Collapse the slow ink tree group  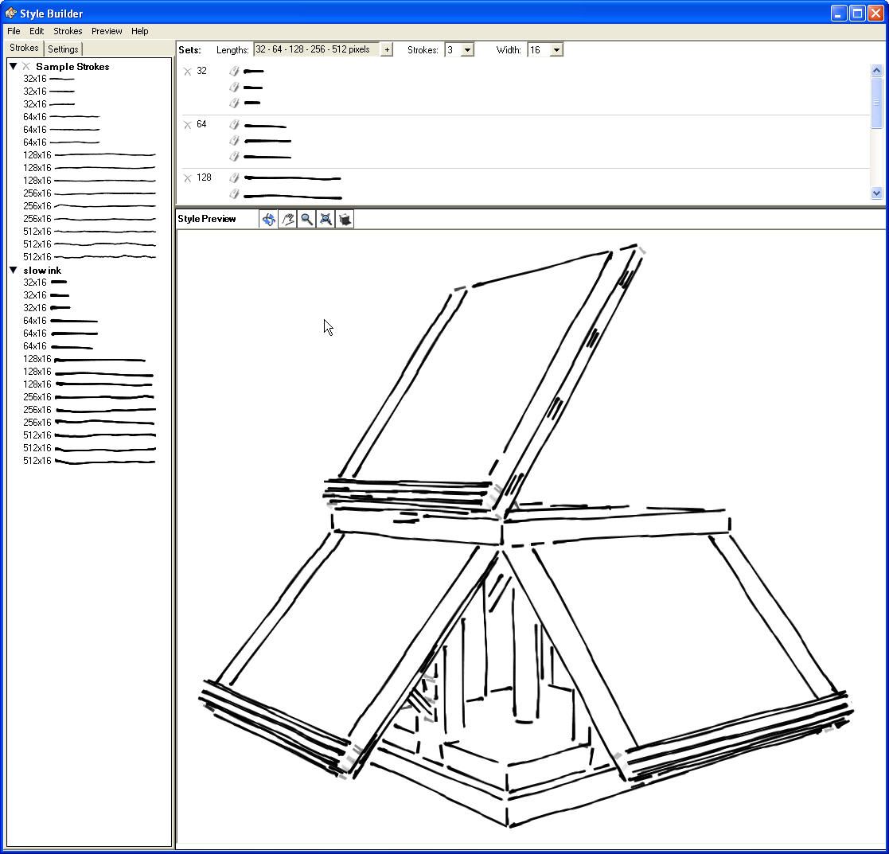(x=13, y=271)
